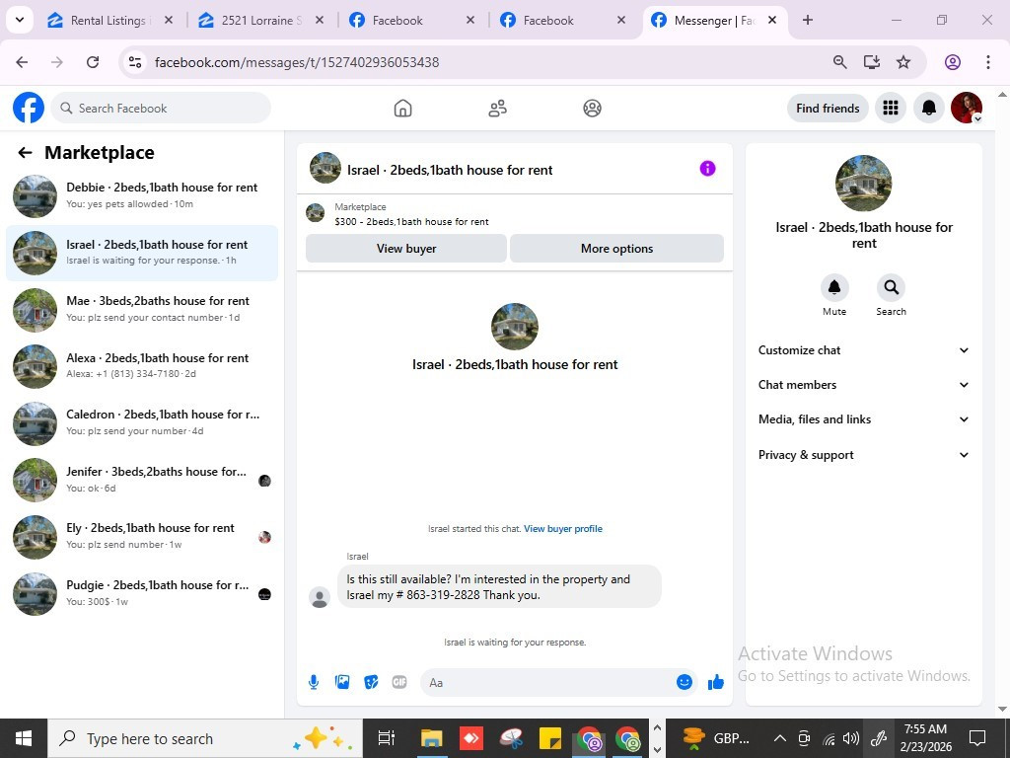Open the volume control in system tray
Image resolution: width=1010 pixels, height=758 pixels.
851,738
